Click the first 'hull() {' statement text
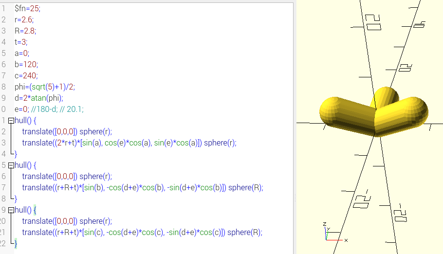This screenshot has height=254, width=443. [25, 120]
